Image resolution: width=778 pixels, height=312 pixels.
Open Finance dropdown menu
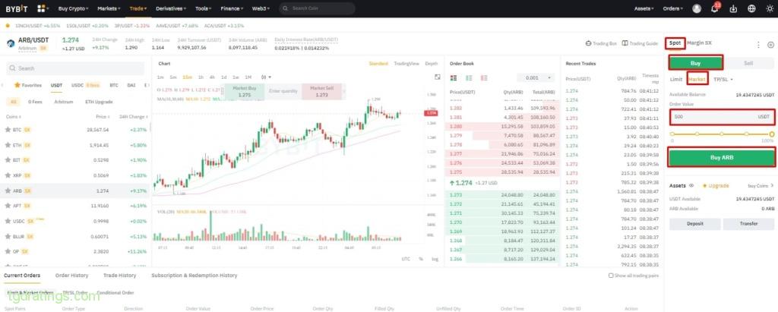click(x=232, y=8)
